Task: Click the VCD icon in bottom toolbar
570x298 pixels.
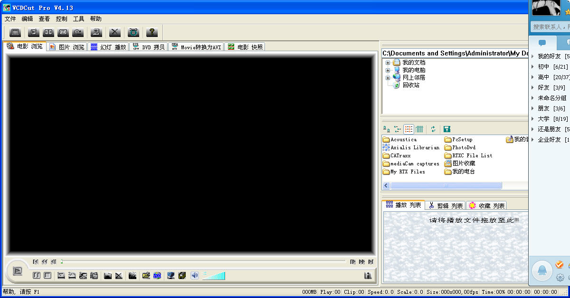Action: pyautogui.click(x=157, y=275)
